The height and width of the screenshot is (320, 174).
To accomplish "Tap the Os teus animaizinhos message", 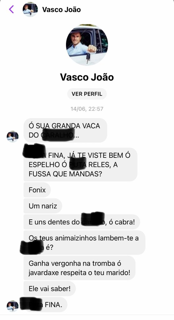I will click(x=84, y=242).
